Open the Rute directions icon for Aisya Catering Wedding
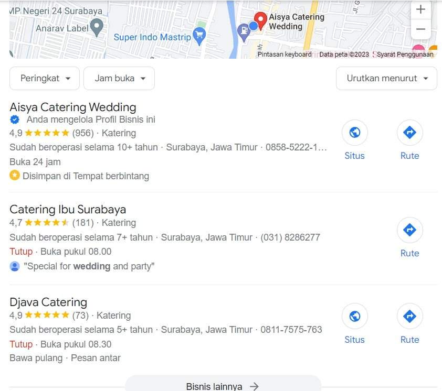 point(409,133)
